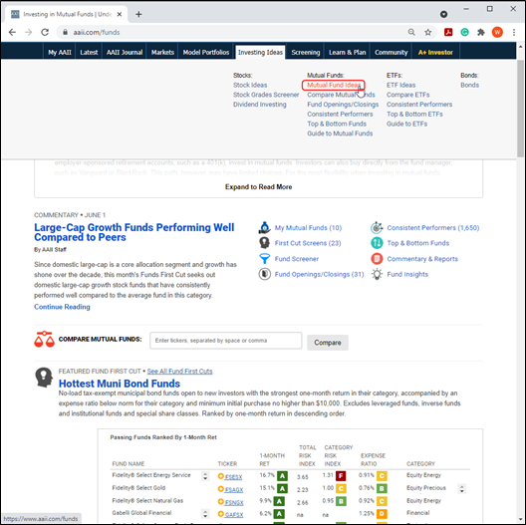Open the Bonds link under Bonds heading
This screenshot has height=525, width=526.
(x=469, y=86)
